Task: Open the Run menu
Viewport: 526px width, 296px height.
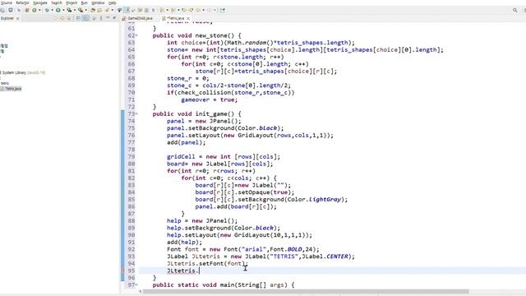Action: pos(84,2)
